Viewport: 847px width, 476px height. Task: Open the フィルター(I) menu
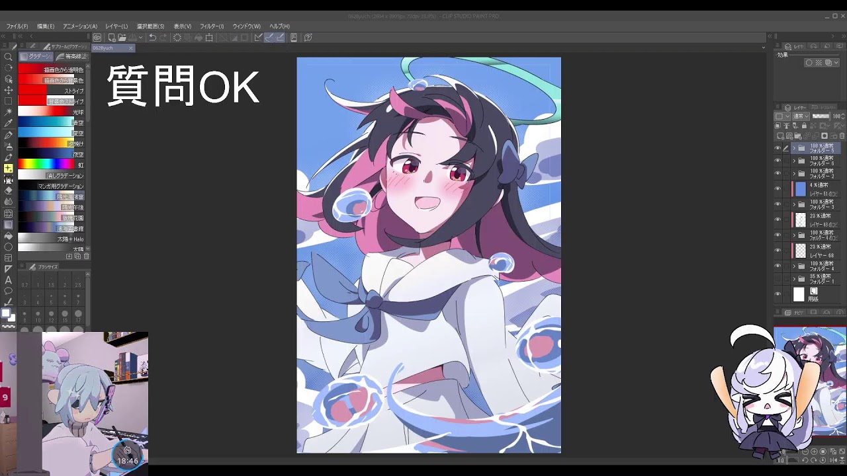[212, 26]
